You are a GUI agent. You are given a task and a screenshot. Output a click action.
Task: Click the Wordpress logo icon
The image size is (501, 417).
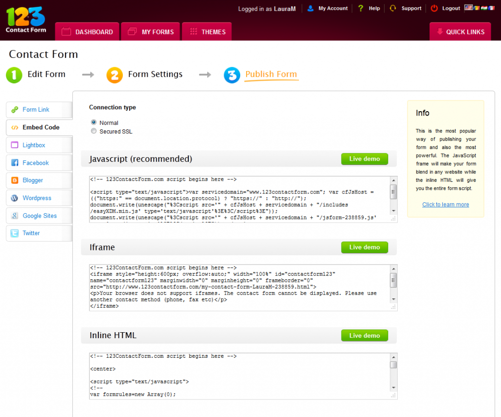15,198
